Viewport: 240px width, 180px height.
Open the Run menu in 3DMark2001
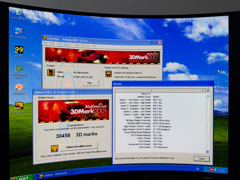(x=59, y=44)
